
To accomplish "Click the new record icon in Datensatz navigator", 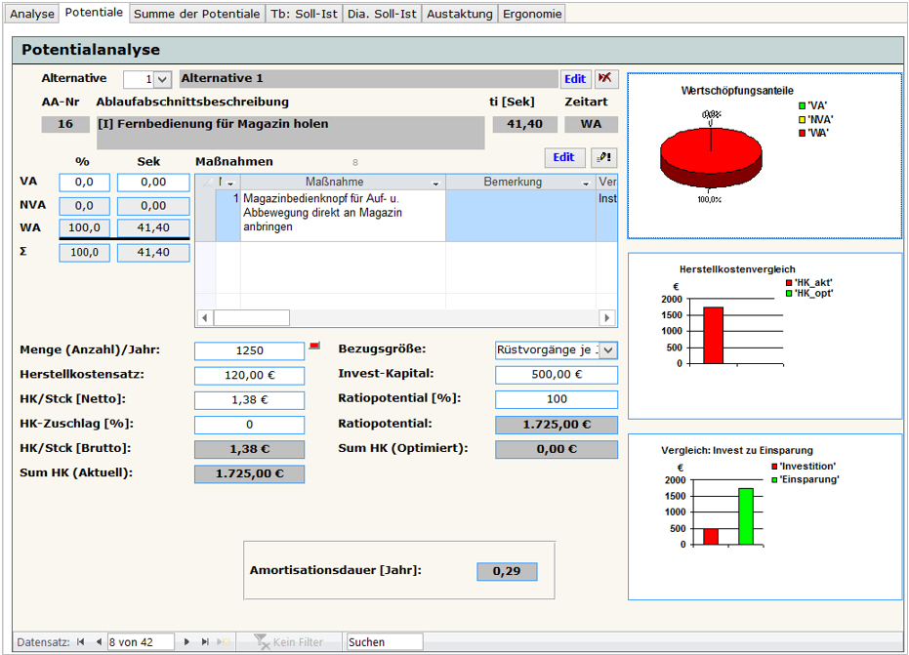I will 224,641.
